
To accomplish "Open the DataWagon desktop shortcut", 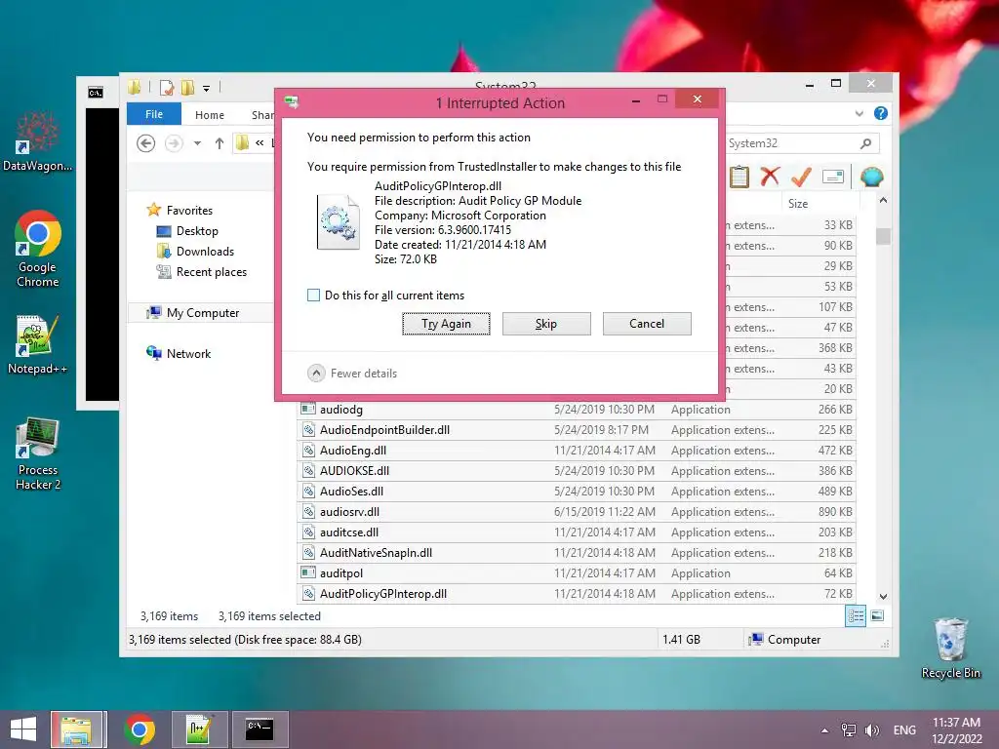I will (38, 142).
